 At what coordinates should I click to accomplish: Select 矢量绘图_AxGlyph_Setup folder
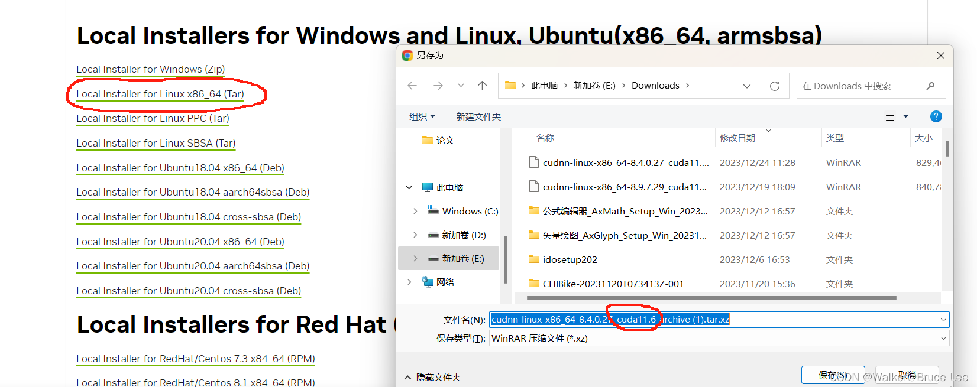625,235
